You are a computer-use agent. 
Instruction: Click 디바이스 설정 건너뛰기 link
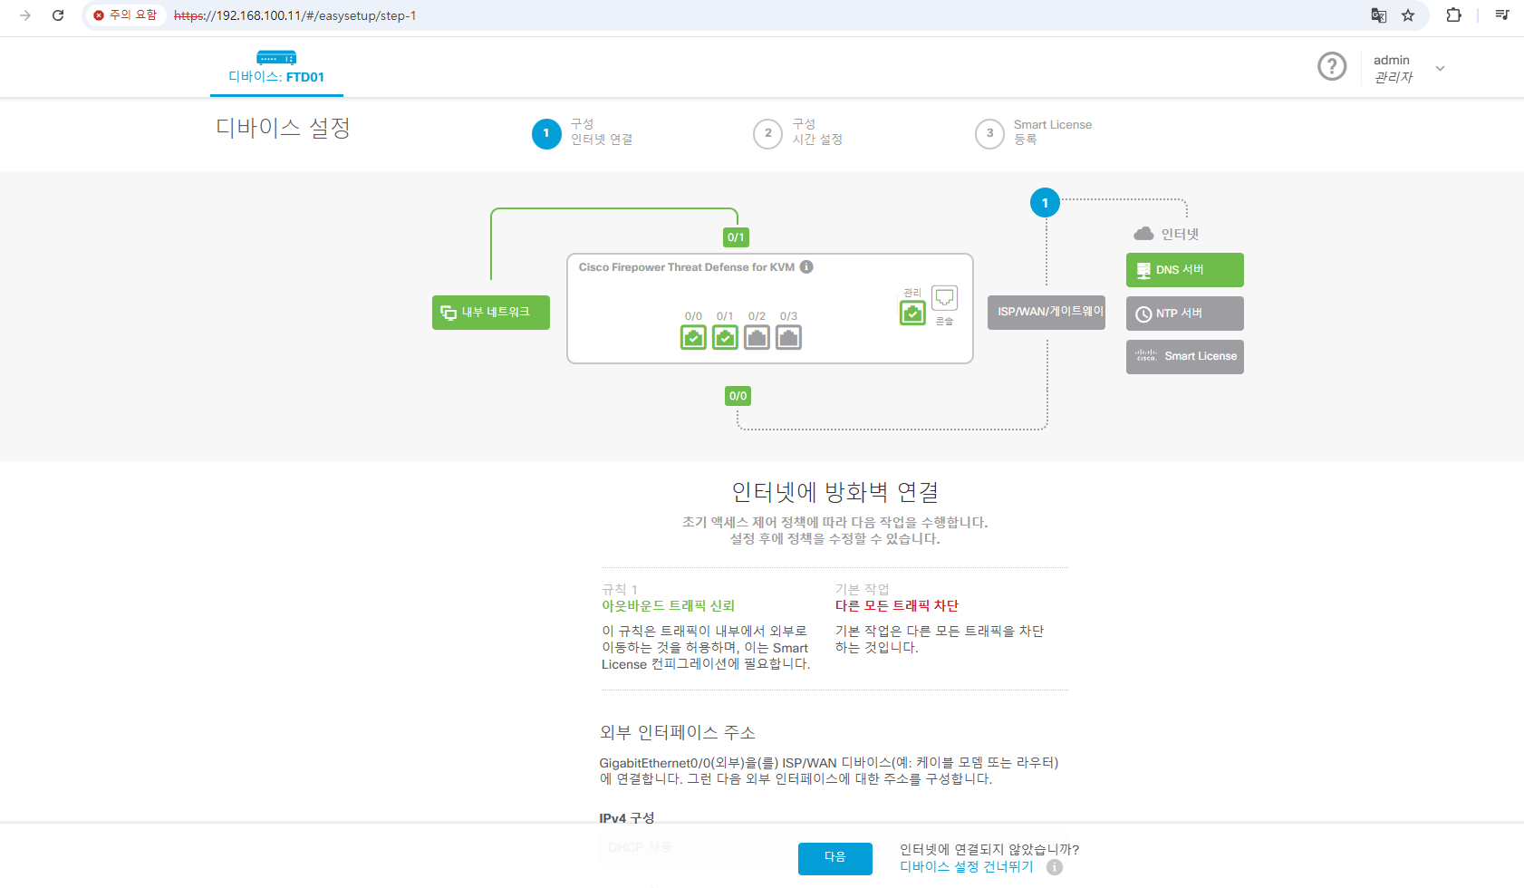click(x=967, y=867)
